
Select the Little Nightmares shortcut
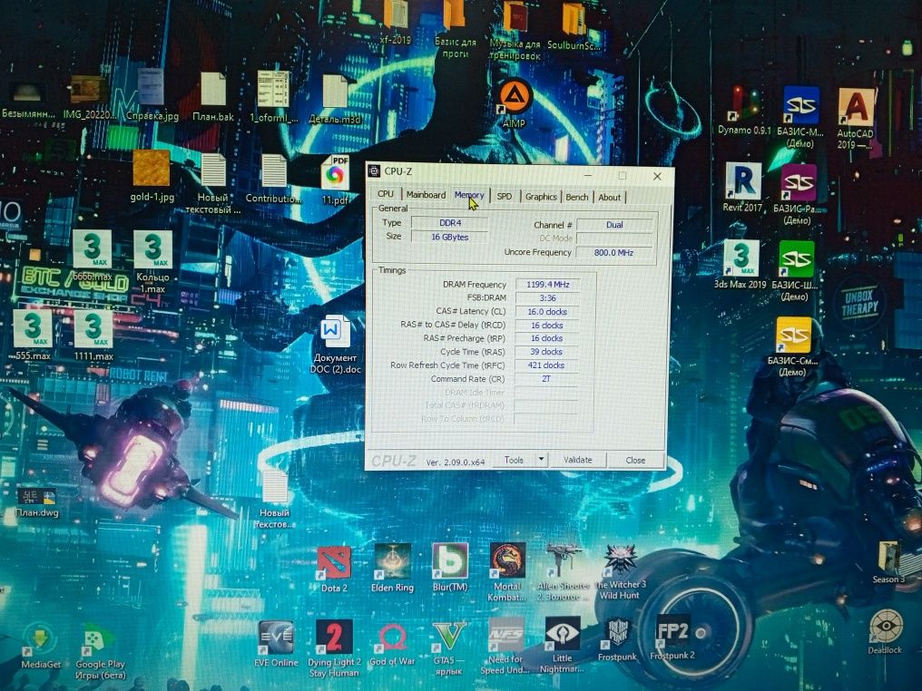point(562,645)
